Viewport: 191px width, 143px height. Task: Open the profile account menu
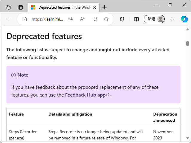154,19
